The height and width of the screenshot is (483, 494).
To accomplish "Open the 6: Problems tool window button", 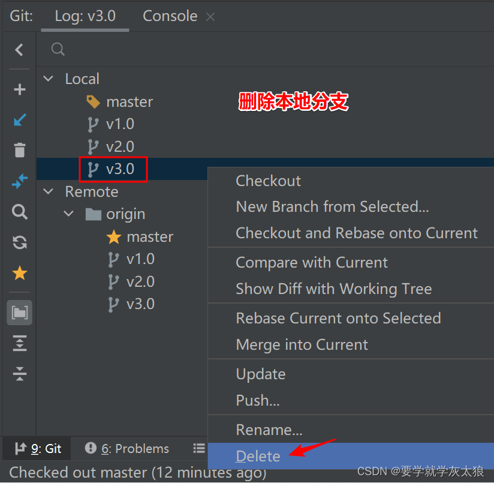I will (126, 449).
